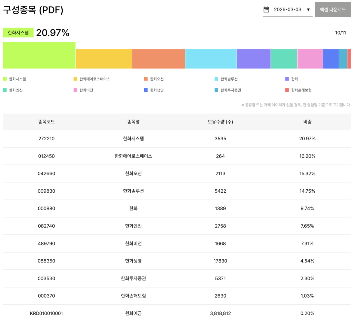Screen dimensions: 353x322
Task: Open the date dropdown arrow
Action: (x=308, y=10)
